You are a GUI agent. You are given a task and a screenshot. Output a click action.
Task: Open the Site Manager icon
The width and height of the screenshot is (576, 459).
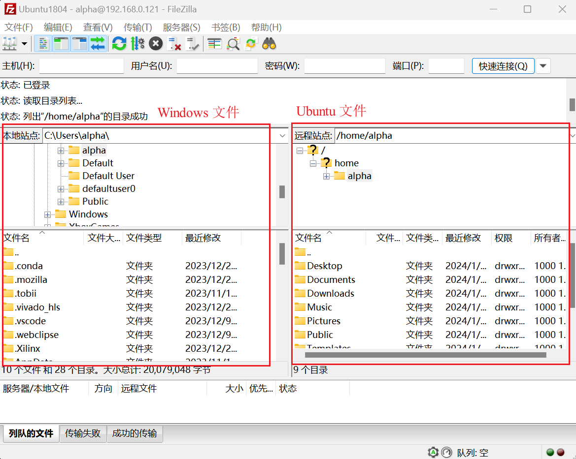coord(9,44)
